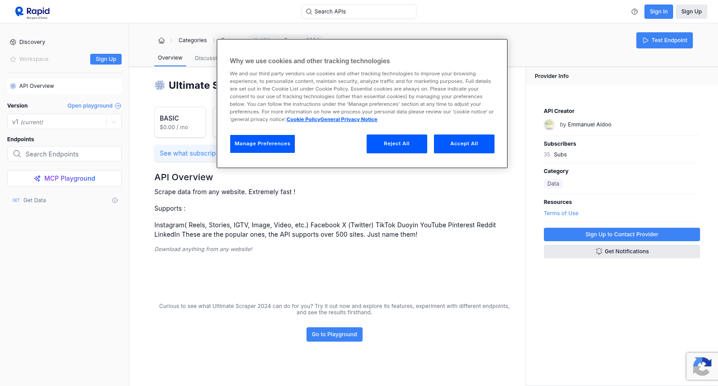Click the Workspace sidebar item
The height and width of the screenshot is (386, 718).
click(34, 59)
